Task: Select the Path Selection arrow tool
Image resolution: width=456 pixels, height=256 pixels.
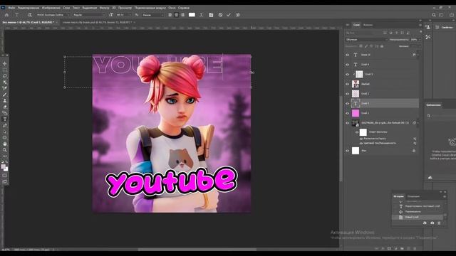Action: pos(5,132)
